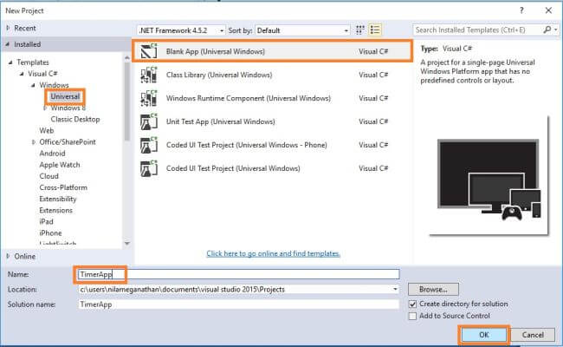Select Cloud category in the tree
The image size is (563, 347).
point(49,176)
